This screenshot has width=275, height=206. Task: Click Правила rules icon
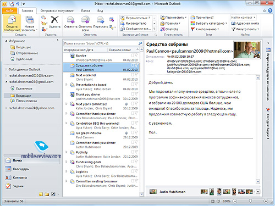[162, 24]
